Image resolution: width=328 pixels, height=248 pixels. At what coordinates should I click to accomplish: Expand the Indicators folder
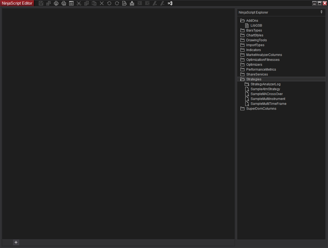[243, 50]
